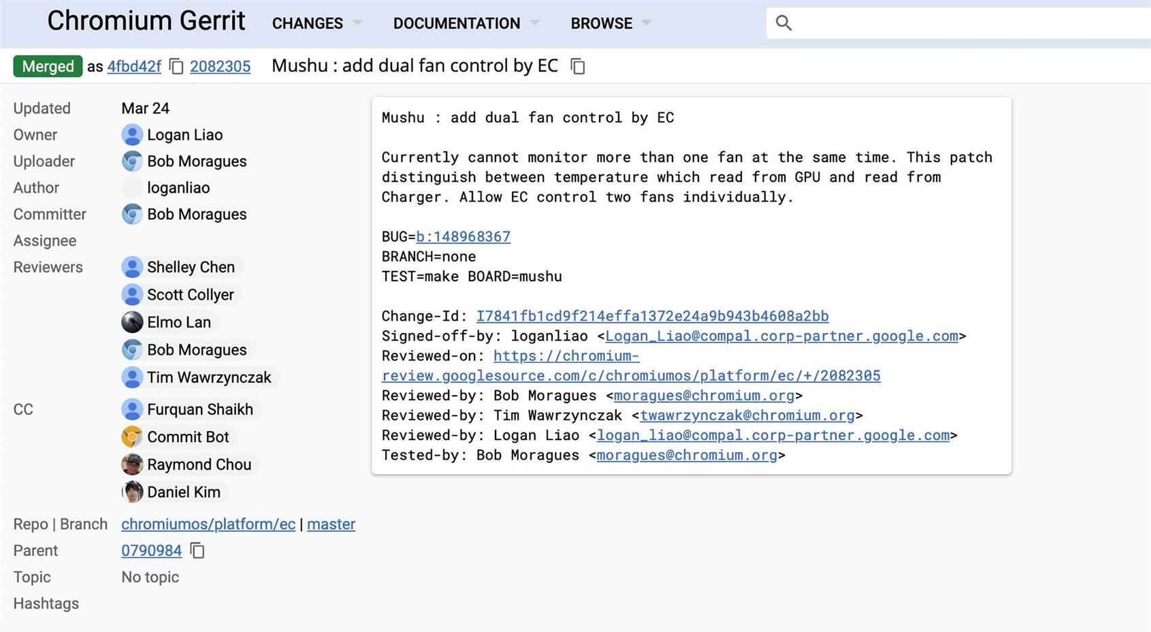Viewport: 1151px width, 632px height.
Task: Click CC name Daniel Kim
Action: tap(184, 492)
